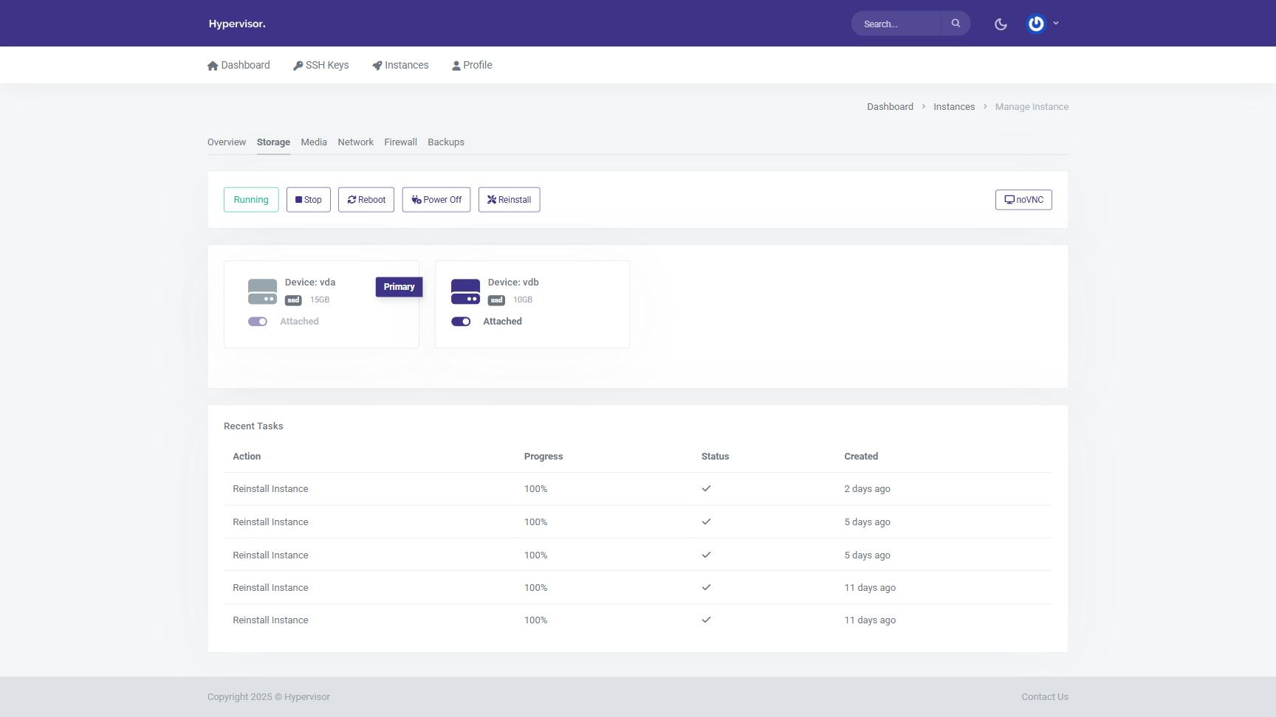Click the Progress column header

click(543, 457)
